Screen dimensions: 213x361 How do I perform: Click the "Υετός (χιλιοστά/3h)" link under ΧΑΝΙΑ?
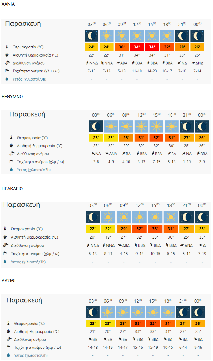(30, 79)
